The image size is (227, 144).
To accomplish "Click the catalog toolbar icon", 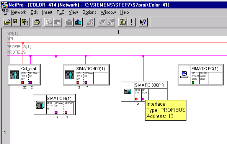I will (122, 22).
